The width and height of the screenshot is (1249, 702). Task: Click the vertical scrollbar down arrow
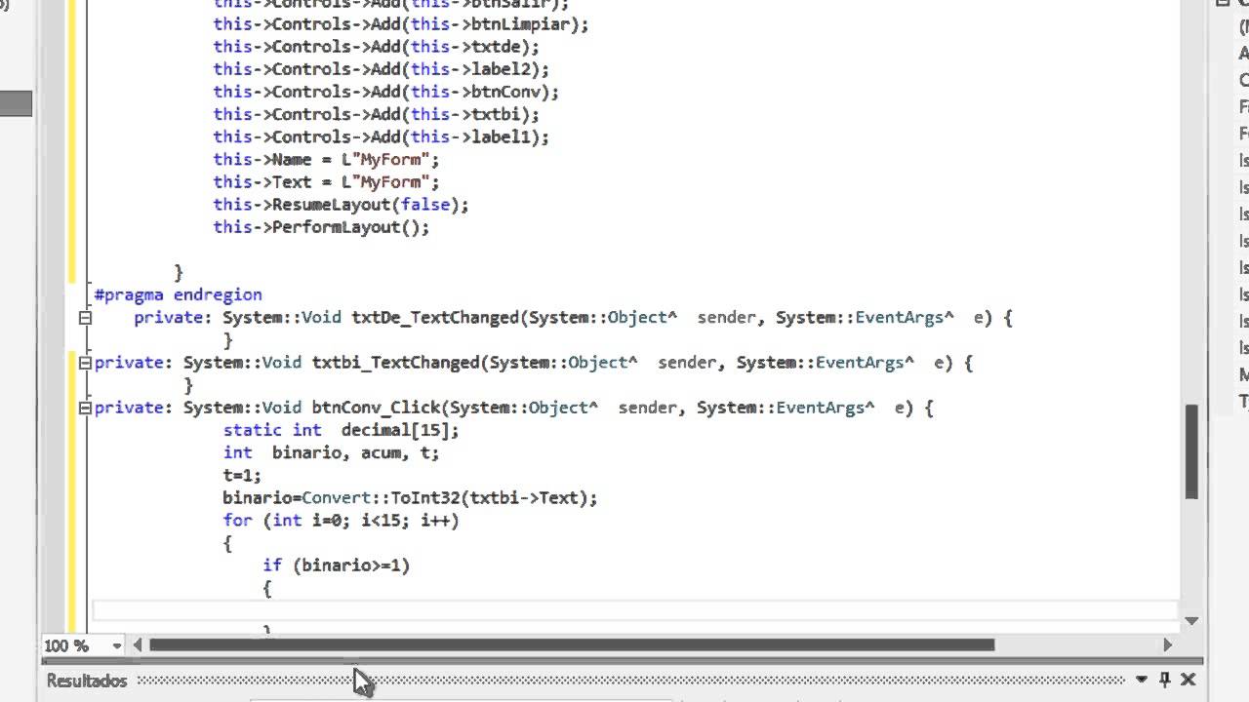1191,620
